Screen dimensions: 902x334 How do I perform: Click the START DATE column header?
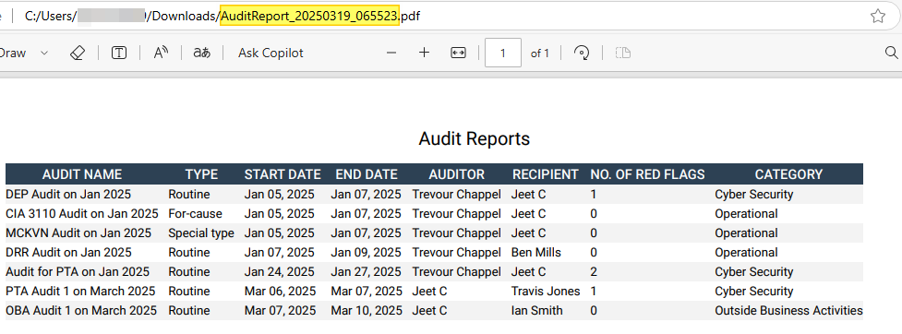point(283,174)
